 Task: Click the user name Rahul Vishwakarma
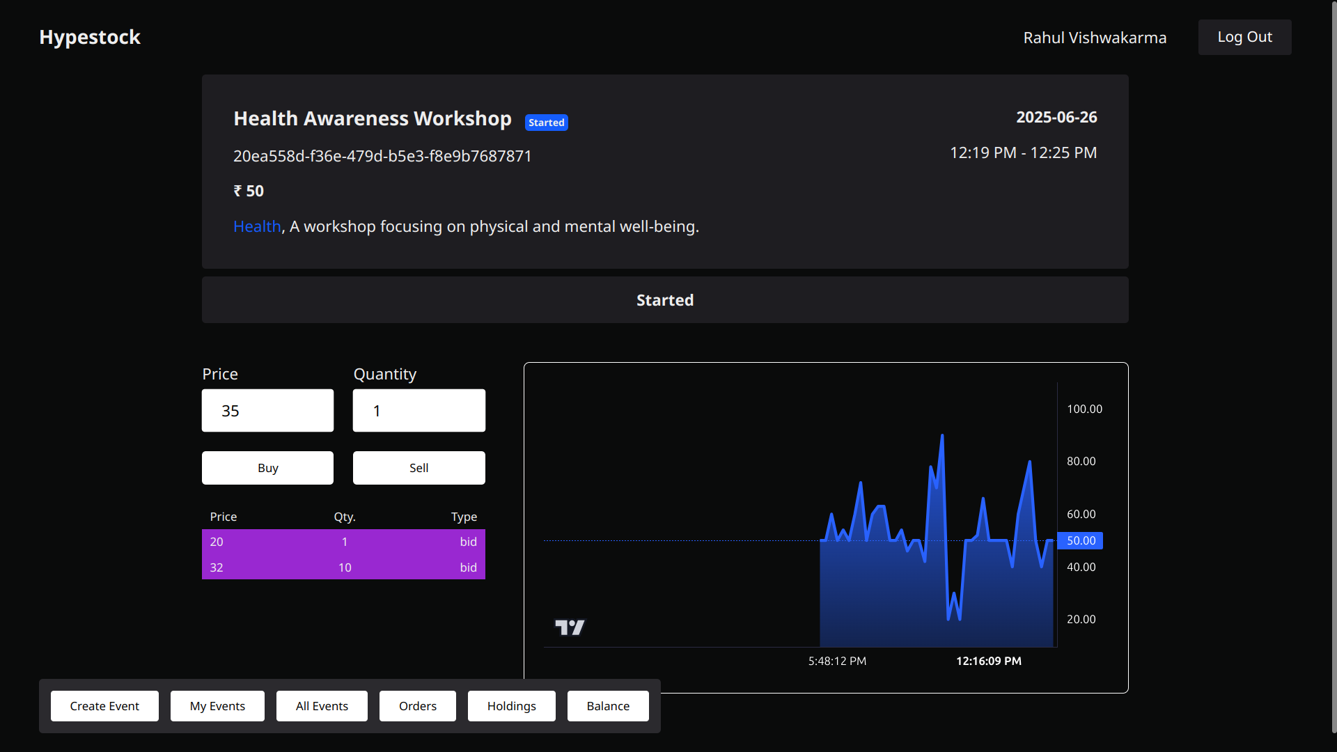[1095, 38]
